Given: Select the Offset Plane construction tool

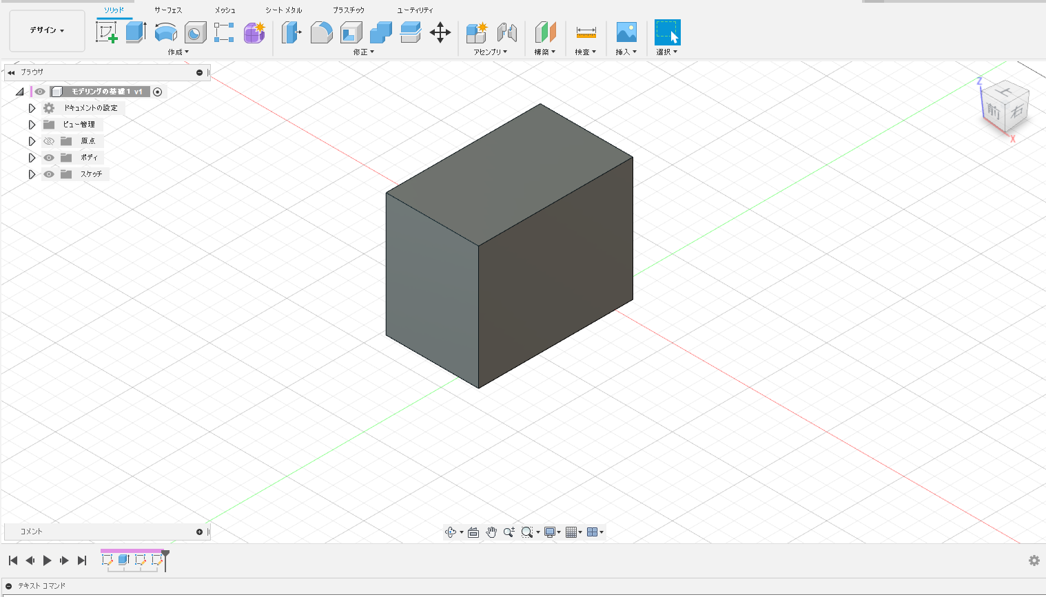Looking at the screenshot, I should [545, 32].
